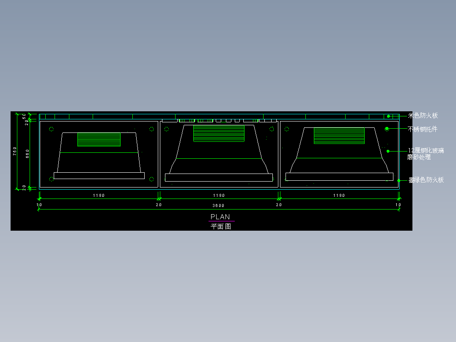Click the green leader dot for 墨绿色防火板
Viewport: 456px width, 342px height.
399,181
